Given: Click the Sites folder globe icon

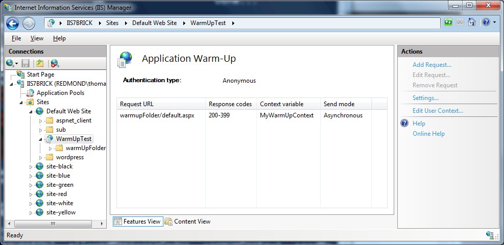Looking at the screenshot, I should click(31, 102).
